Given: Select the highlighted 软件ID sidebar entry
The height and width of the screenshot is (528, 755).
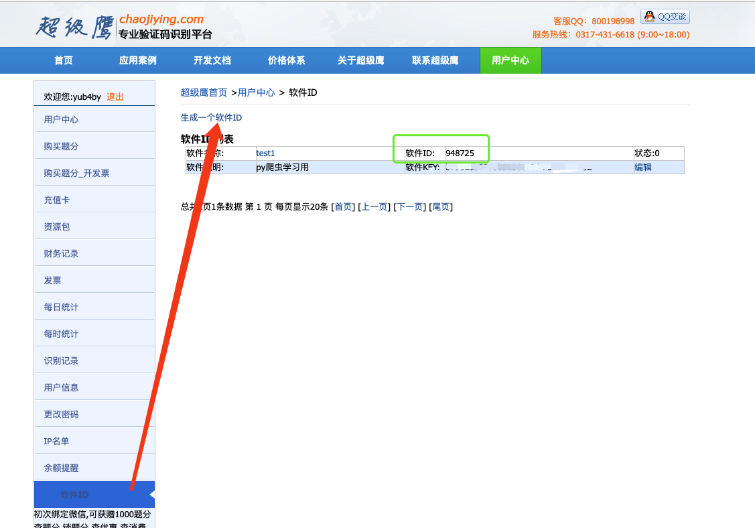Looking at the screenshot, I should click(x=94, y=494).
